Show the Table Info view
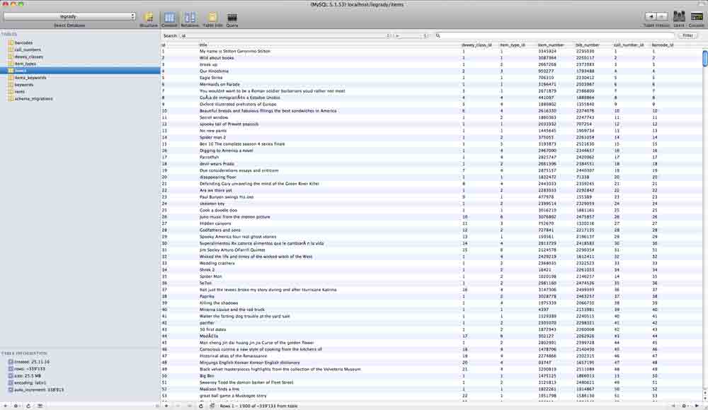This screenshot has width=708, height=410. 212,18
